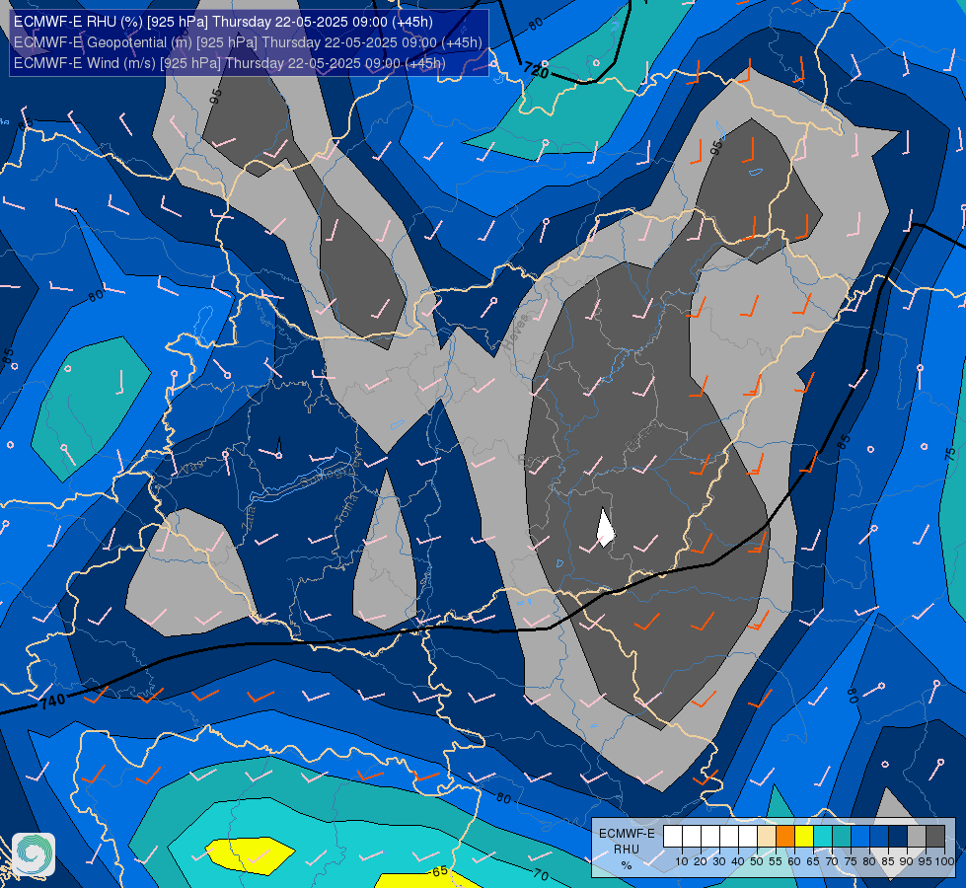Image resolution: width=966 pixels, height=888 pixels.
Task: Pick the cyan 65–70 legend swatch
Action: click(823, 837)
